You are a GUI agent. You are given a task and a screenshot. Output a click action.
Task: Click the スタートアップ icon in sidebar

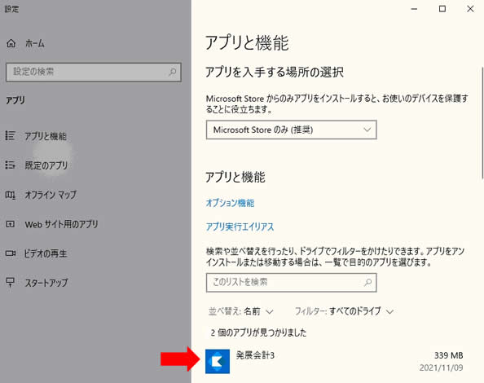11,282
